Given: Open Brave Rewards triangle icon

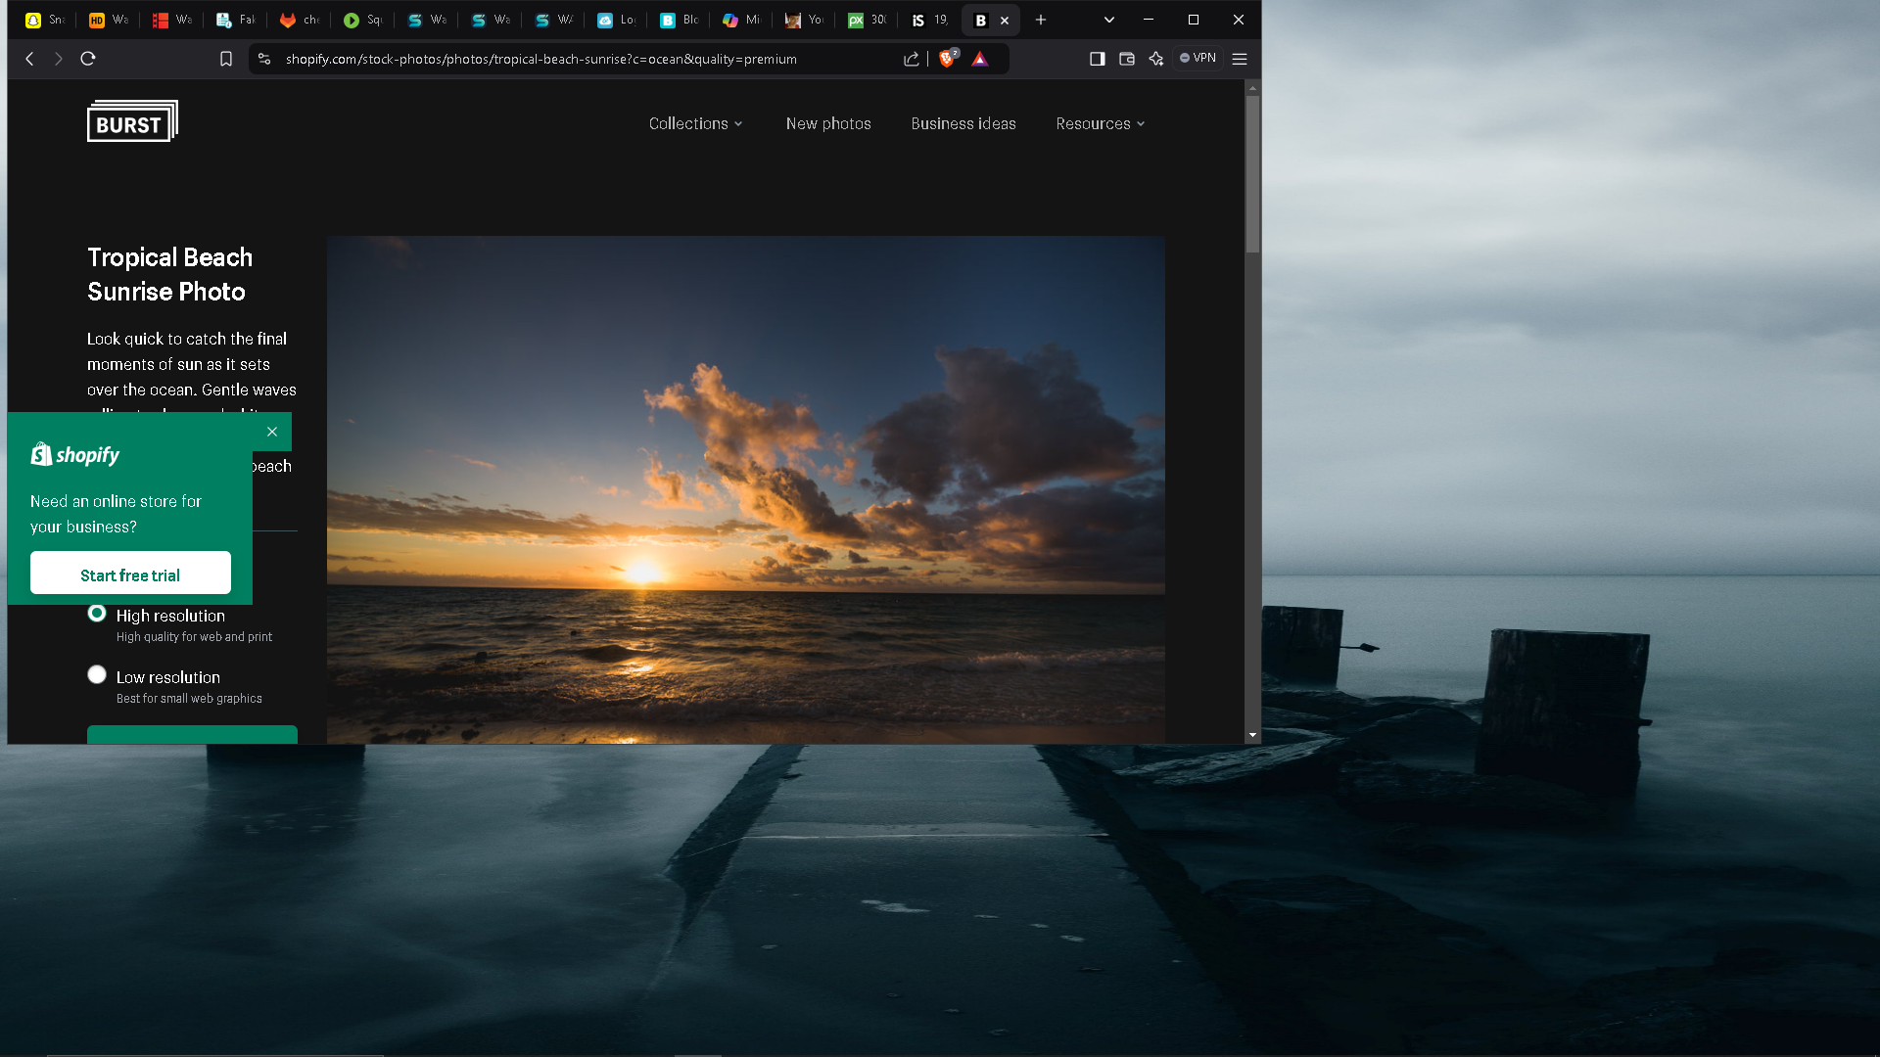Looking at the screenshot, I should [x=980, y=59].
